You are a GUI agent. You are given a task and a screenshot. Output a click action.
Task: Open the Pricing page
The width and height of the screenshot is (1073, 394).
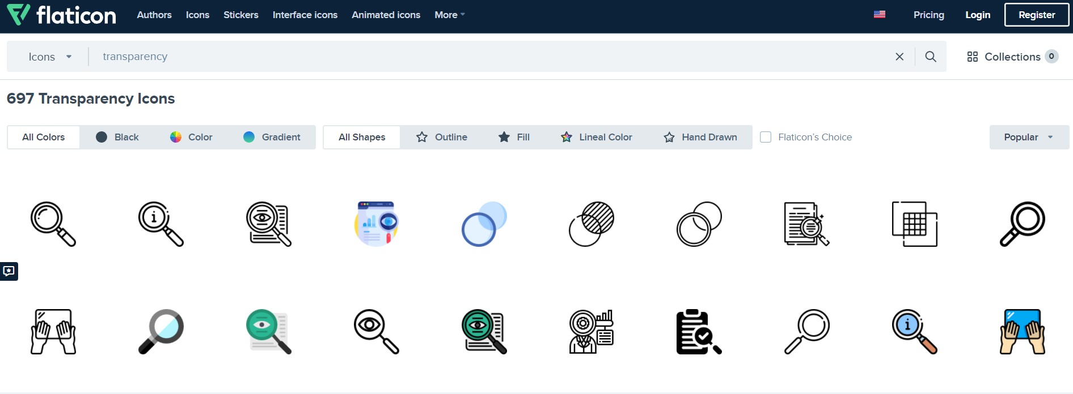929,15
